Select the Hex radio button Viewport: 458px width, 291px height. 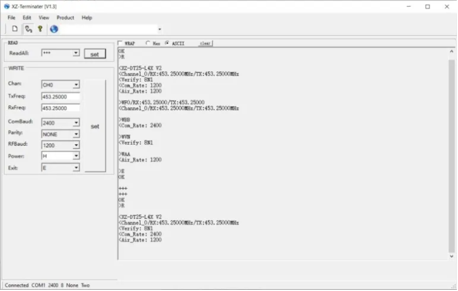pyautogui.click(x=148, y=44)
